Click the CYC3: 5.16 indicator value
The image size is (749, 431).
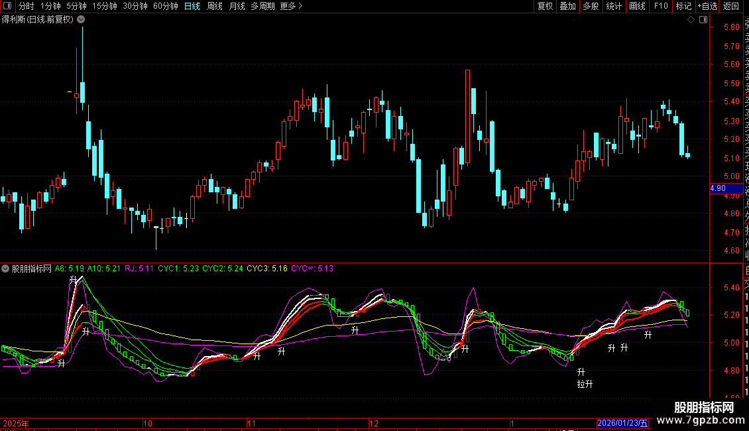click(267, 269)
